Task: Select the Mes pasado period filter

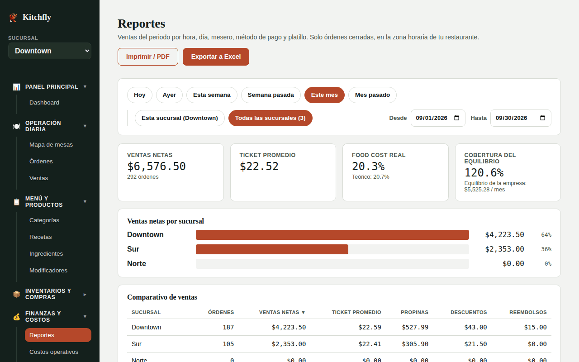Action: (x=372, y=95)
